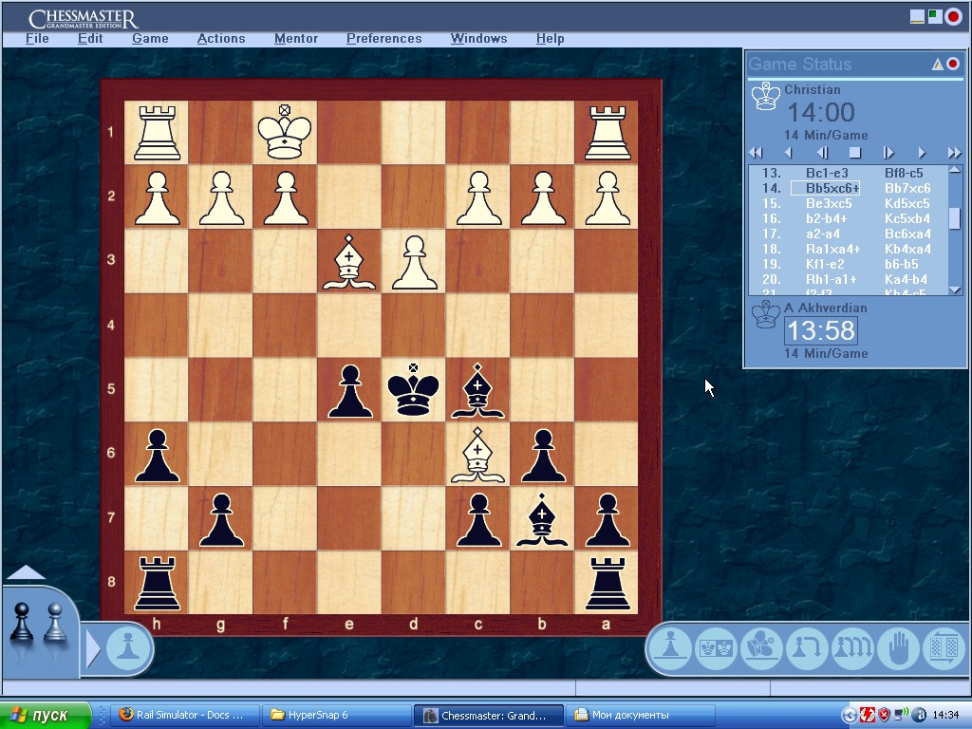Open the Help menu
Screen dimensions: 972x729
tap(550, 38)
